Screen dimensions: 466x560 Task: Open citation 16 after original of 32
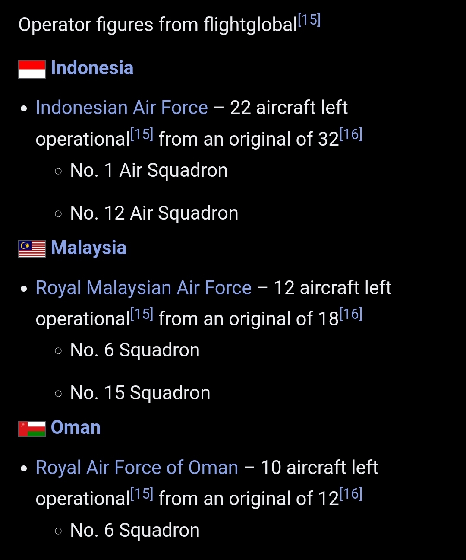pos(351,134)
